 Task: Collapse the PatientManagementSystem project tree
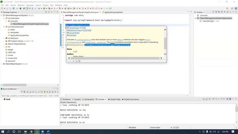pos(1,15)
